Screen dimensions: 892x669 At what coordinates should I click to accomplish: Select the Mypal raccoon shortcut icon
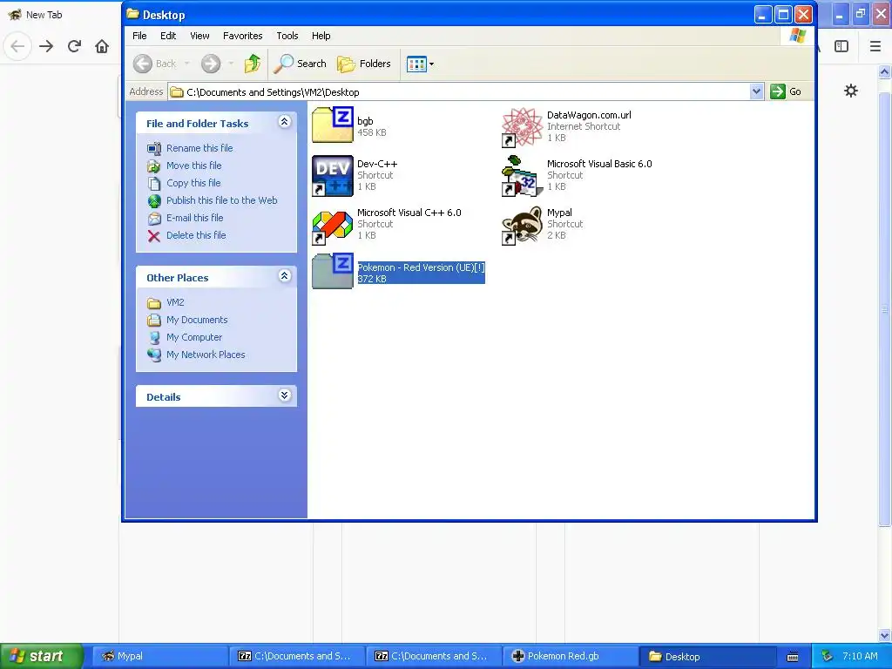pos(522,226)
